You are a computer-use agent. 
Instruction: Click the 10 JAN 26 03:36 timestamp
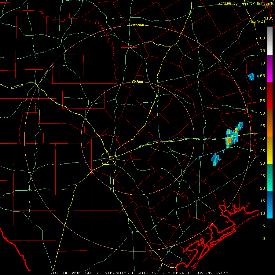pos(208,273)
